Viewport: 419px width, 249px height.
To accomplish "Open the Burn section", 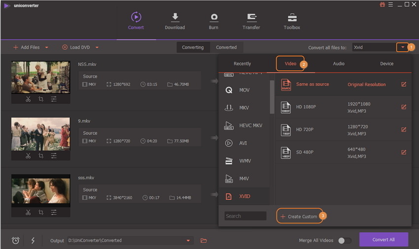I will [213, 21].
